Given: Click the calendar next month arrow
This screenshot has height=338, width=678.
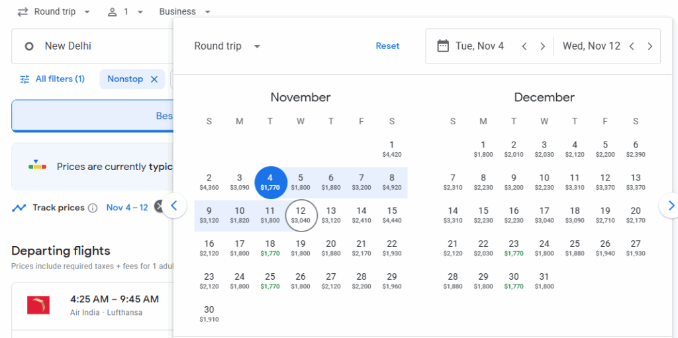Looking at the screenshot, I should click(x=670, y=206).
